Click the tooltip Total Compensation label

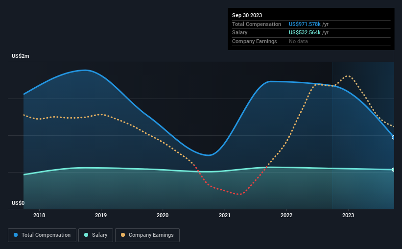[x=257, y=24]
